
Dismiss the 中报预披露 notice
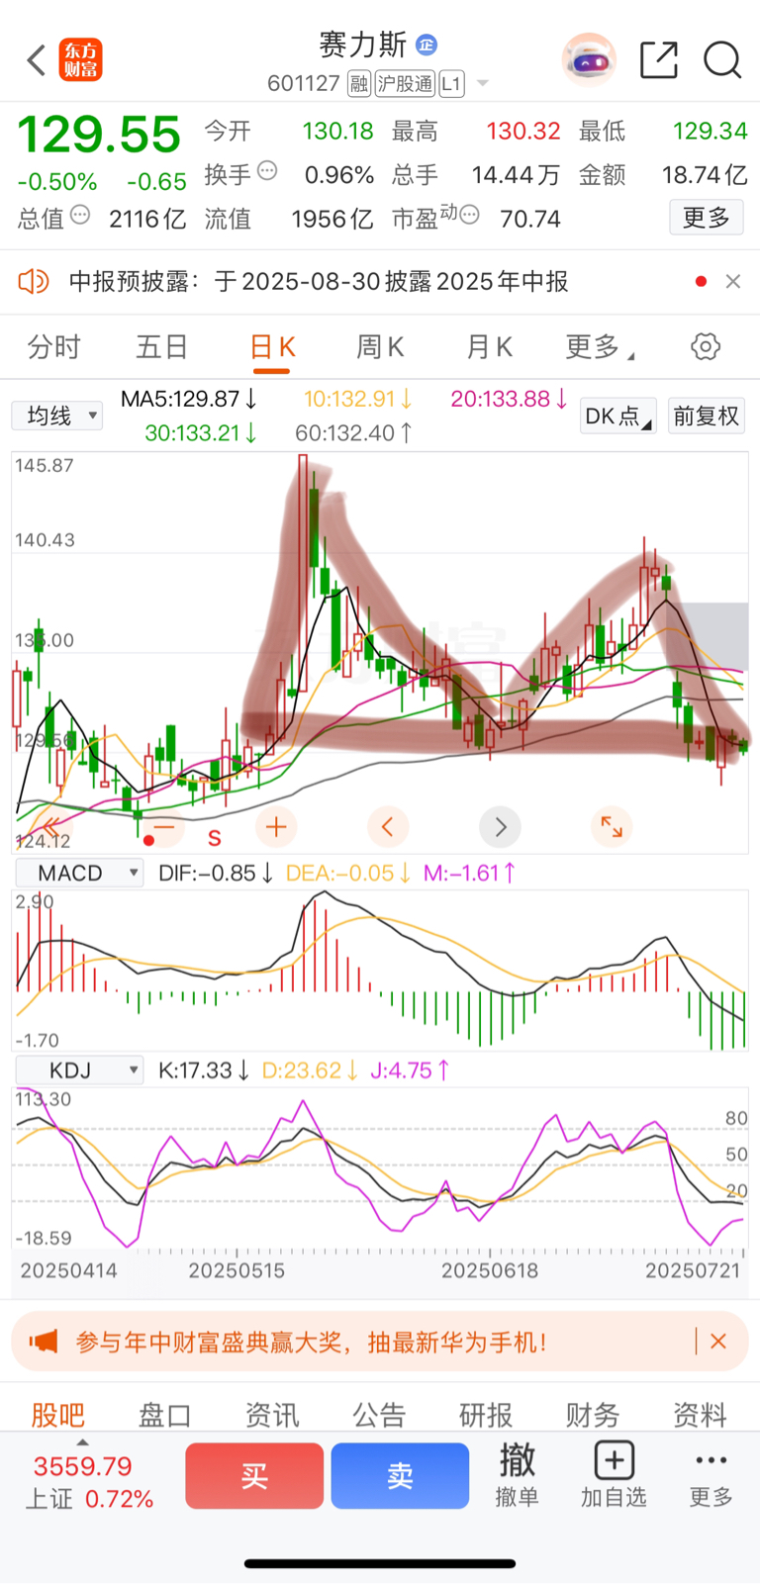pos(733,282)
